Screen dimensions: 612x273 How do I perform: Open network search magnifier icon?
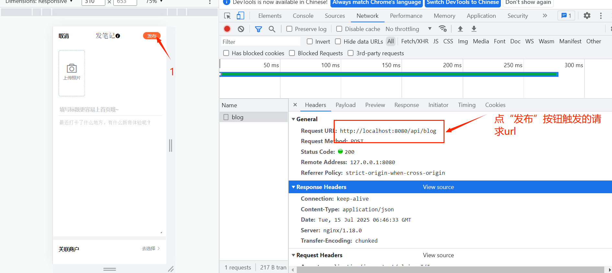272,29
